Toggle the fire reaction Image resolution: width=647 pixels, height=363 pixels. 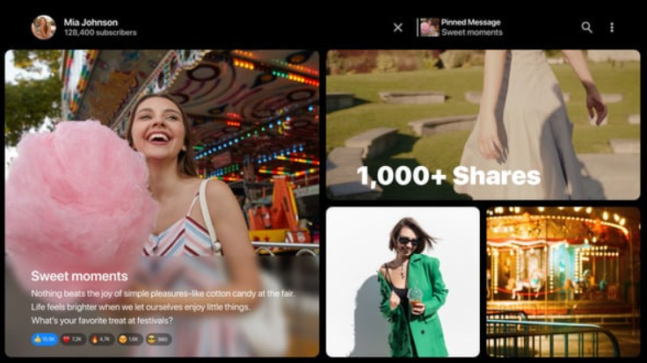click(101, 339)
